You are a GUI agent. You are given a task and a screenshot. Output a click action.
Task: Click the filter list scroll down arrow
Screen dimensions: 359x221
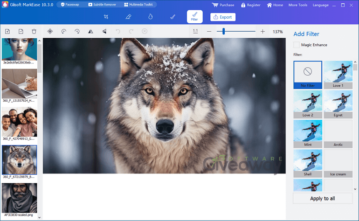(355, 189)
